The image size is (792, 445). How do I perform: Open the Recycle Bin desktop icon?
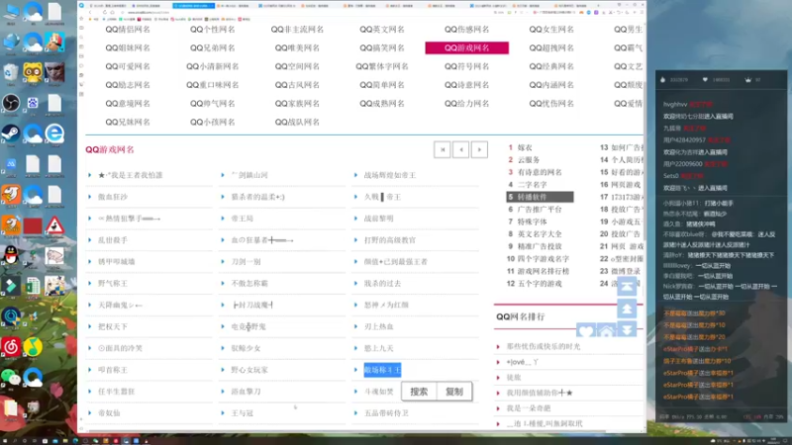[x=11, y=73]
